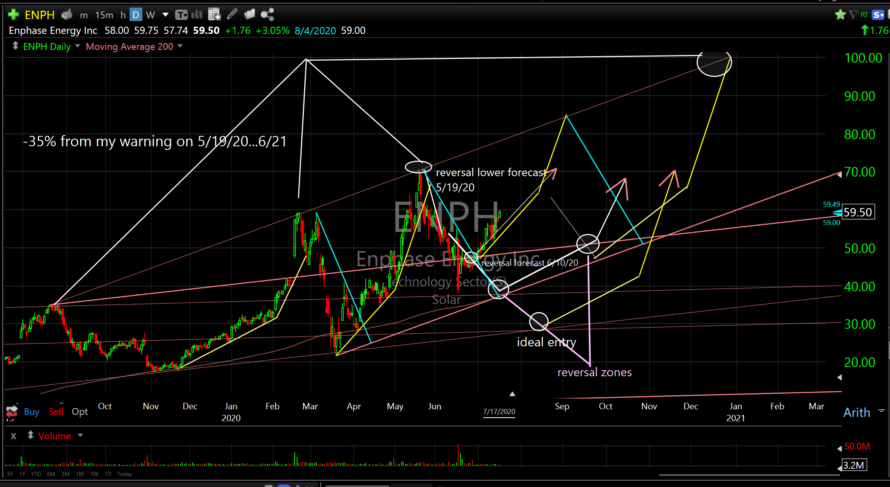Select the pencil drawing tool

point(232,15)
